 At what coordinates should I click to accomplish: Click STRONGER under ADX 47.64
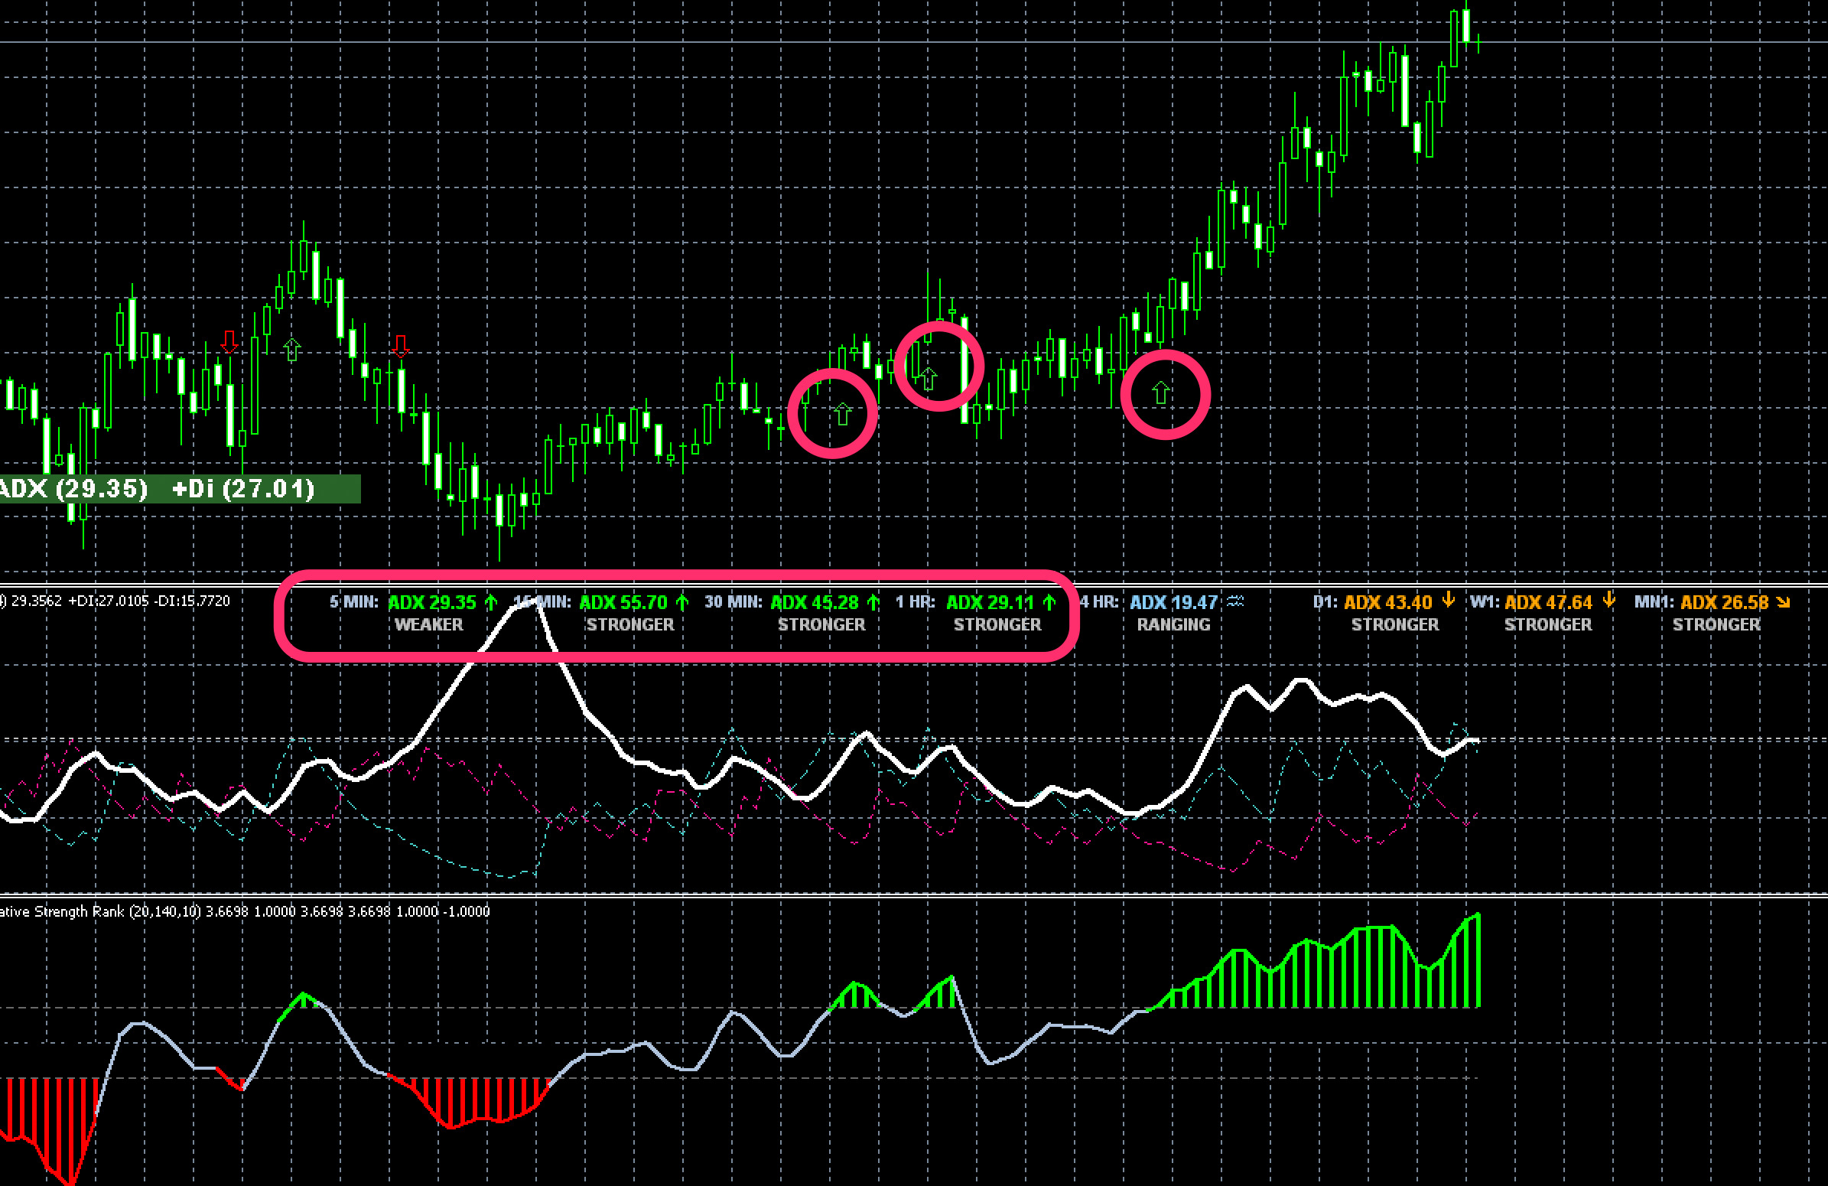point(1547,624)
